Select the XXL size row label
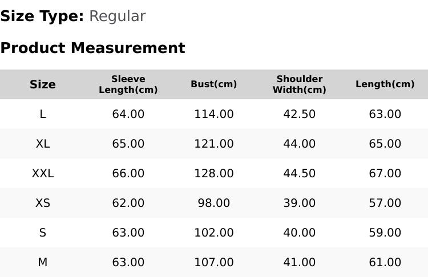 click(x=43, y=173)
